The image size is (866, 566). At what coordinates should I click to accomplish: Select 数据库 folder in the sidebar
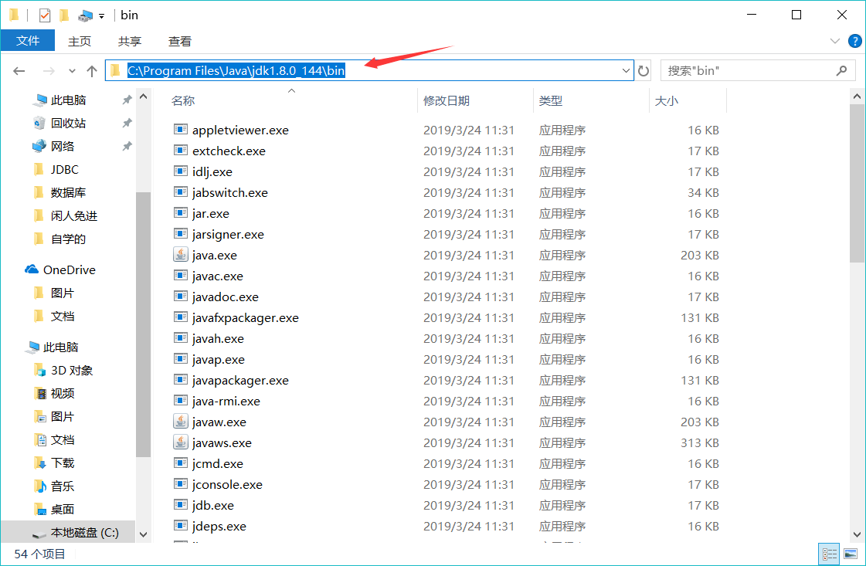69,192
